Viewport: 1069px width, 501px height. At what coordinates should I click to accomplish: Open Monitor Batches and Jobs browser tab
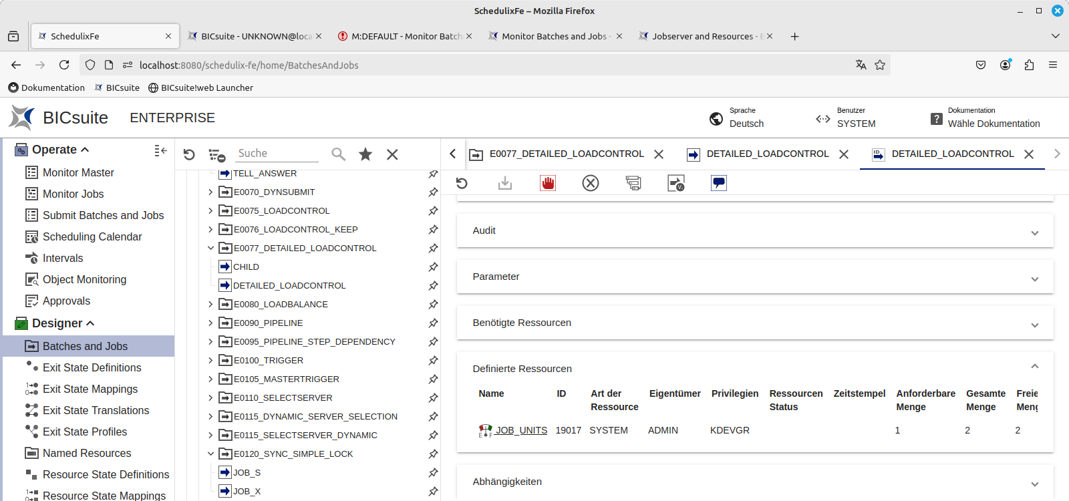point(554,36)
